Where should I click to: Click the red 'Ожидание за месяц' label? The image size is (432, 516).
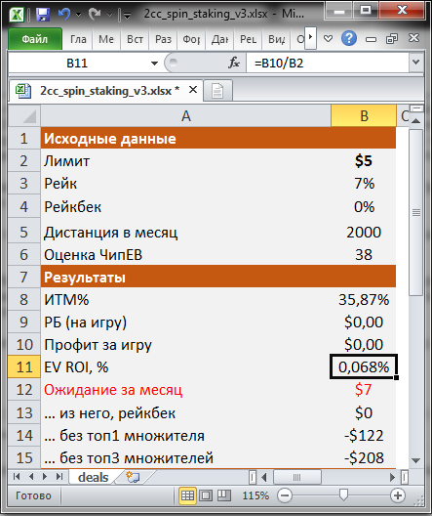coord(113,390)
